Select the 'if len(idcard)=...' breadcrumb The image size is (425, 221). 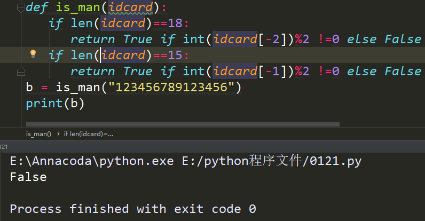coord(88,134)
